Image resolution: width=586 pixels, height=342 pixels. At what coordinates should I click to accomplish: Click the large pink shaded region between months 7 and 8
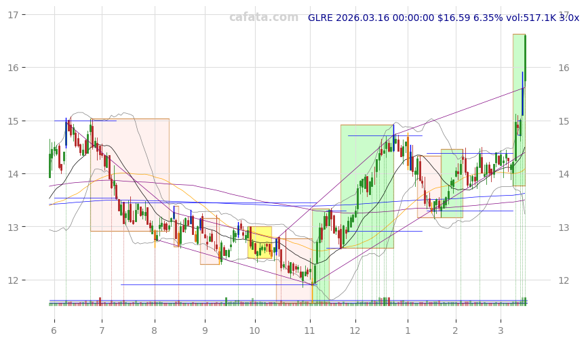130,175
